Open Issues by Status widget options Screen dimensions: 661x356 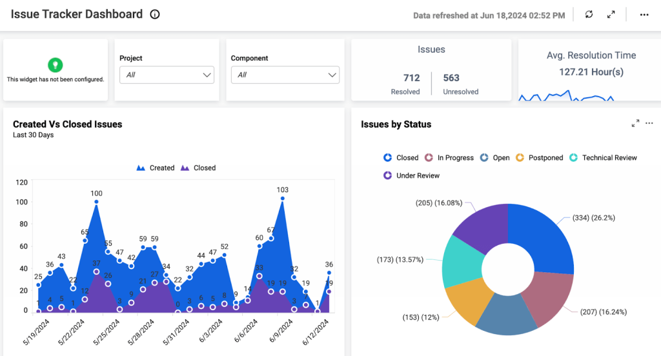coord(649,123)
